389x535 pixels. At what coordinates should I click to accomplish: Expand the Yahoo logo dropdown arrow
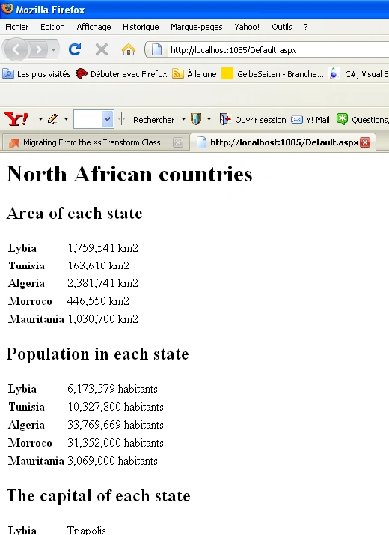click(x=40, y=119)
